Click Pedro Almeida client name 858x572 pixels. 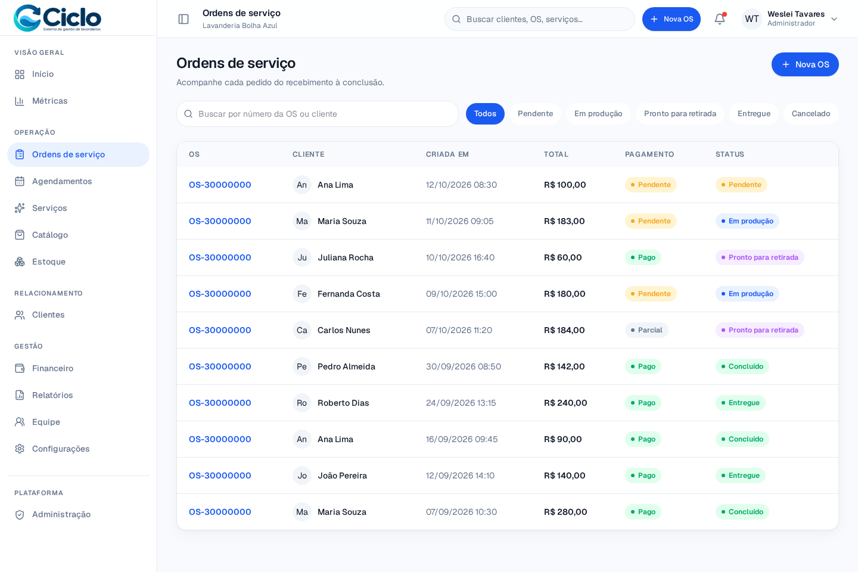tap(346, 366)
